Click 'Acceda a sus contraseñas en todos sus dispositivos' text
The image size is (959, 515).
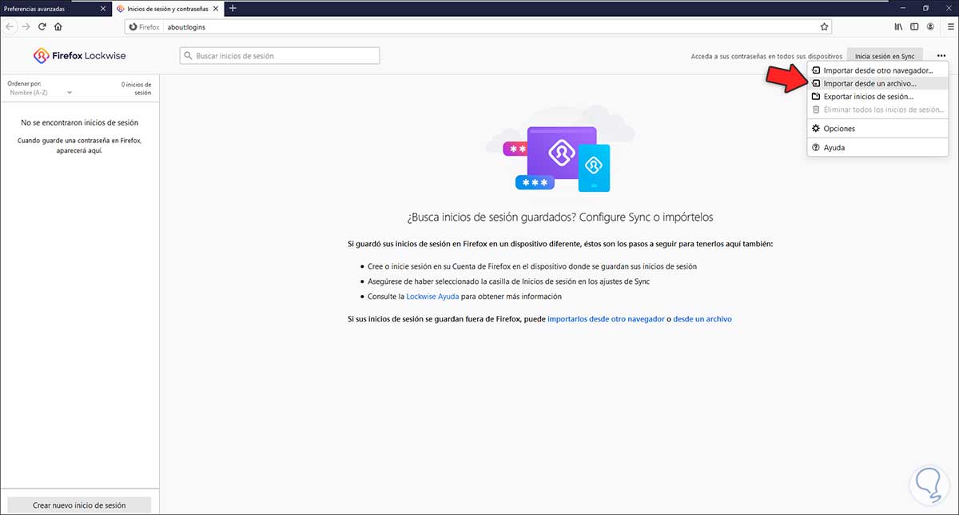[767, 57]
